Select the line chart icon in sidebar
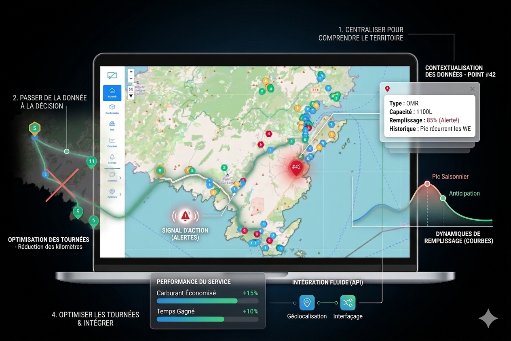511x341 pixels. (x=112, y=141)
